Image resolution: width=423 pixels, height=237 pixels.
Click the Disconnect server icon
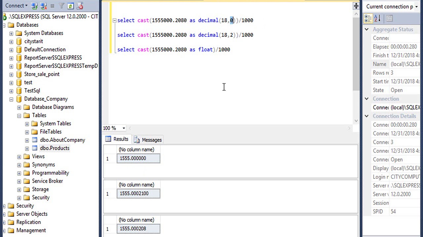pos(43,6)
